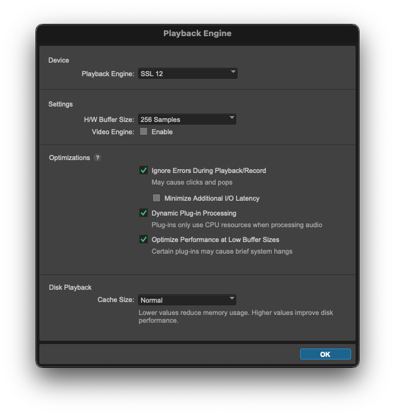This screenshot has height=415, width=395.
Task: Click 'Plug-ins only use CPU resources' description
Action: point(237,225)
